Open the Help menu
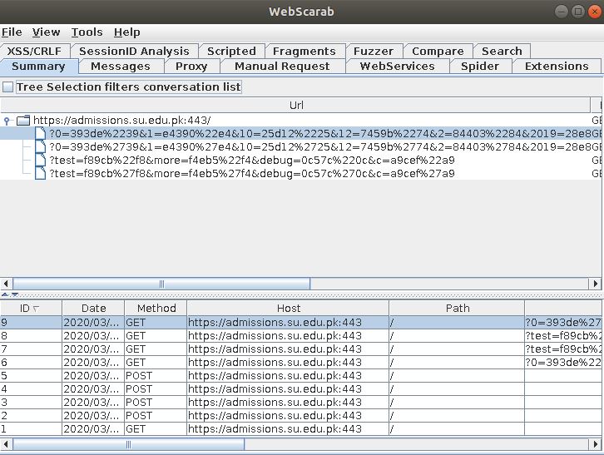The image size is (604, 455). [126, 32]
